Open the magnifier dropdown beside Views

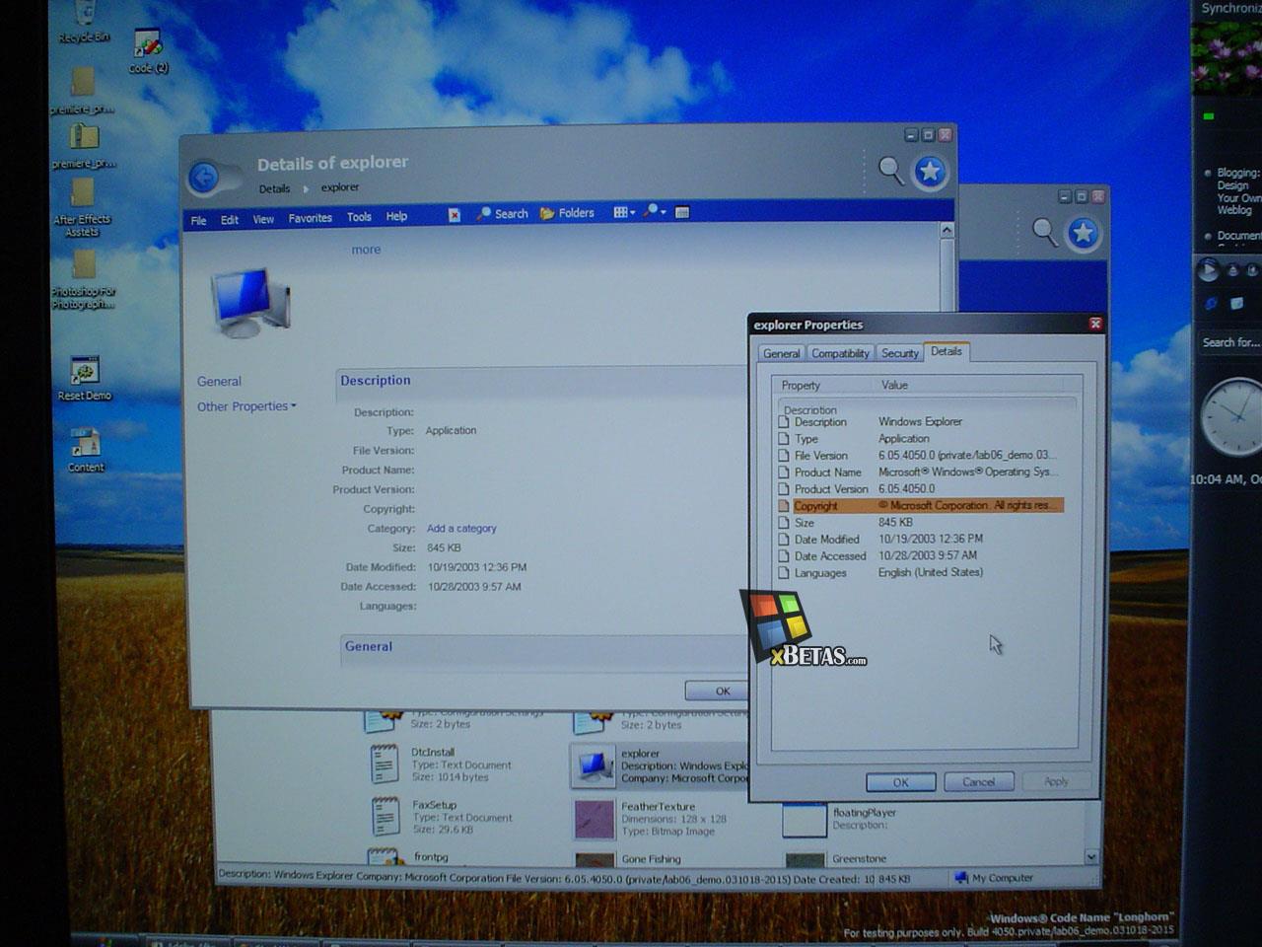pyautogui.click(x=655, y=211)
